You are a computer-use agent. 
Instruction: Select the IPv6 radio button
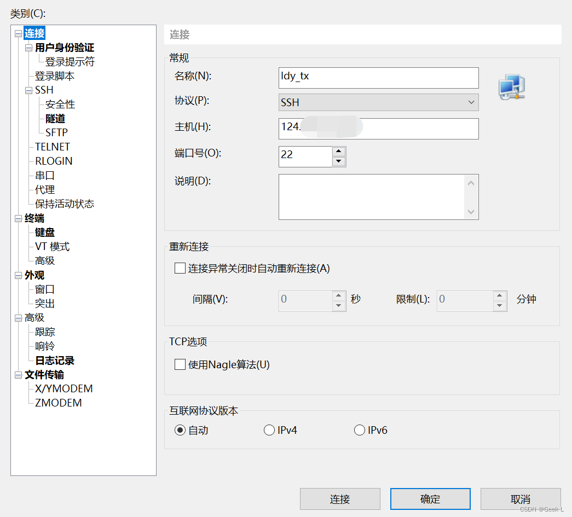(360, 430)
